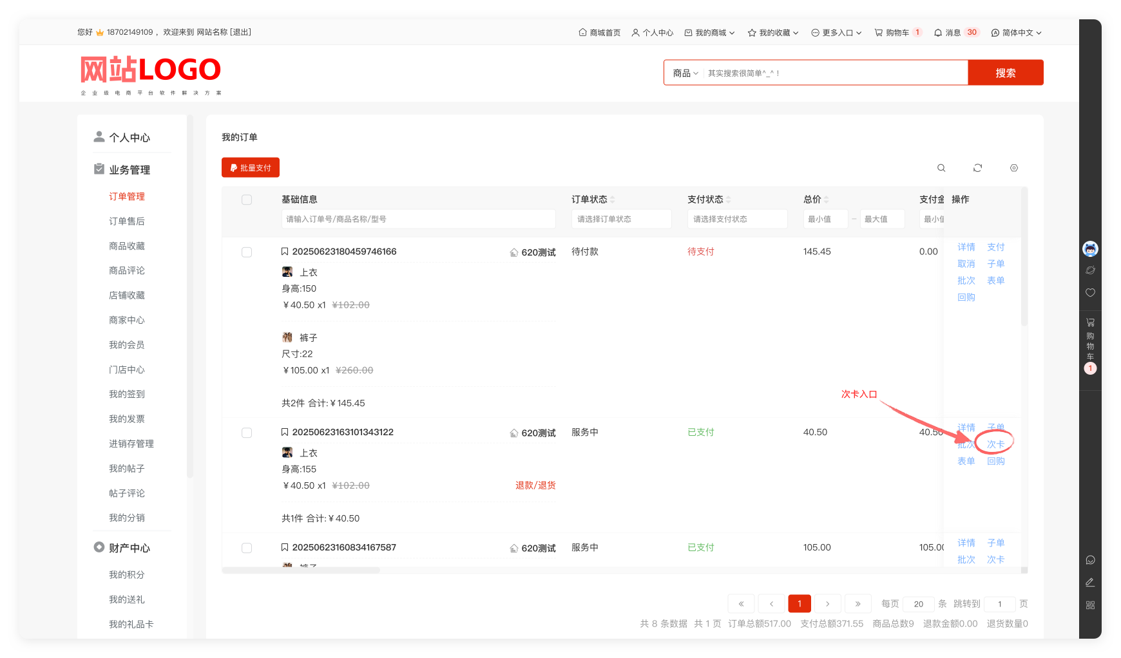Viewport: 1121px width, 658px height.
Task: Toggle the select-all orders checkbox in header
Action: (247, 200)
